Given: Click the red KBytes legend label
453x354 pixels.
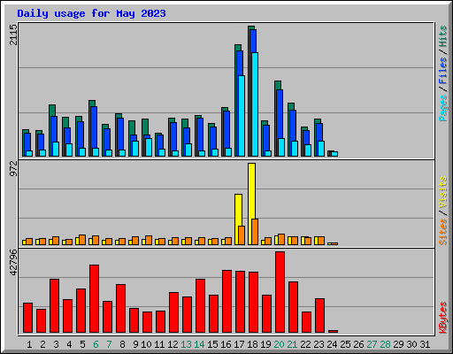Looking at the screenshot, I should 443,318.
